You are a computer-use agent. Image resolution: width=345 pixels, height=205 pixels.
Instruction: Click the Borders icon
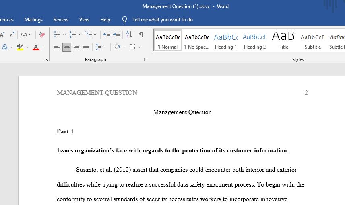[132, 47]
